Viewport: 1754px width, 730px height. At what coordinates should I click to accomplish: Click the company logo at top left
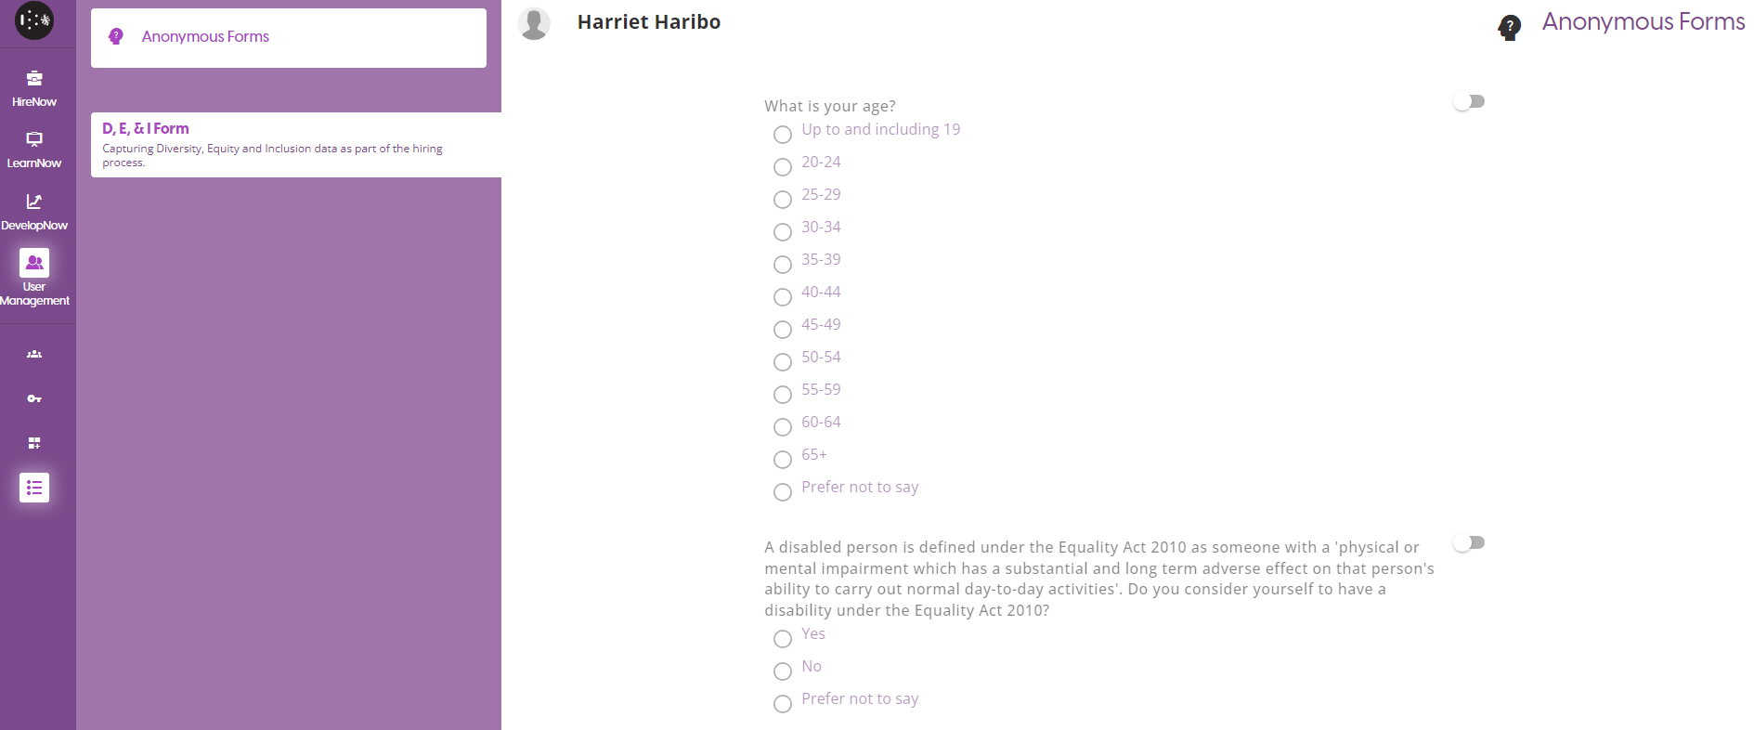34,20
